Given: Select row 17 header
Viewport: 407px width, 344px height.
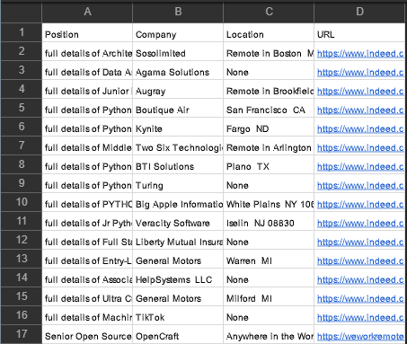Looking at the screenshot, I should (x=22, y=334).
